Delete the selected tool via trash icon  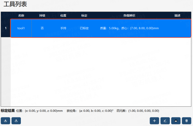(x=187, y=121)
